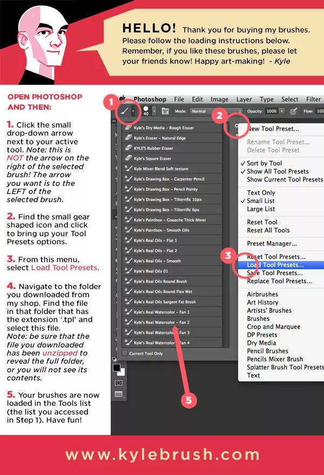Open the Layer menu

click(244, 99)
